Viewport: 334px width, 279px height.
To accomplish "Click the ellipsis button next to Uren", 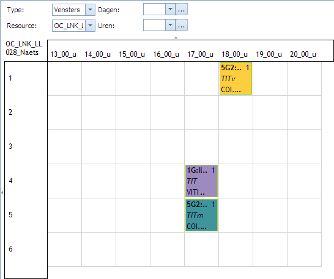I will pos(181,25).
